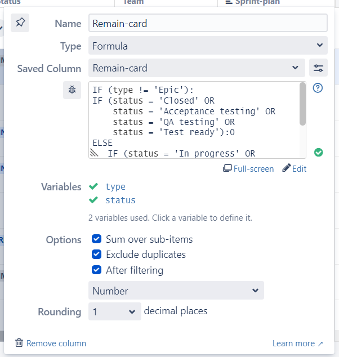Click the Exclude duplicates label

coord(146,255)
